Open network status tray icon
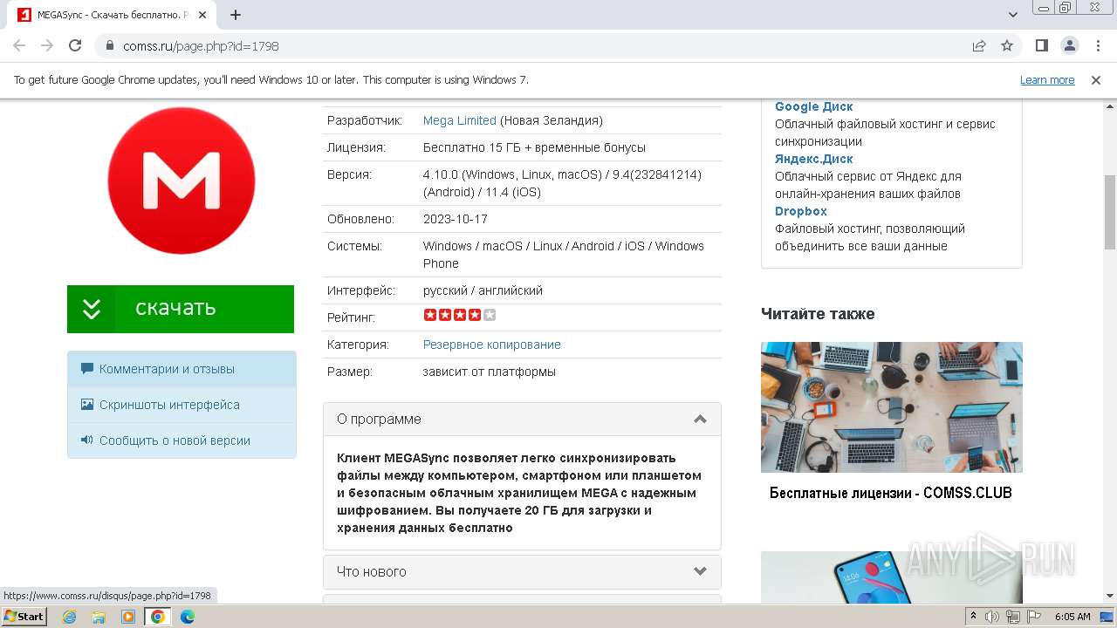 pyautogui.click(x=1013, y=617)
